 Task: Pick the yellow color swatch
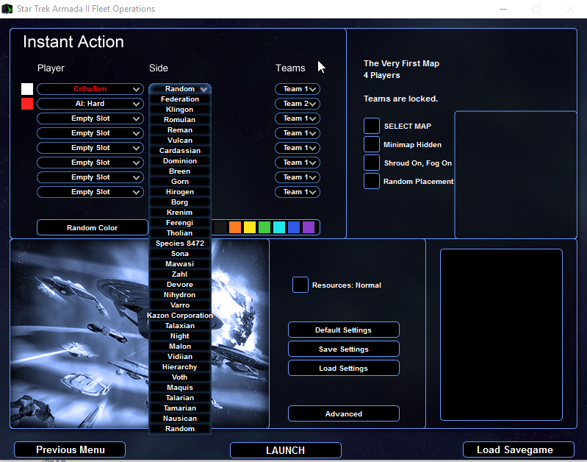click(x=250, y=227)
